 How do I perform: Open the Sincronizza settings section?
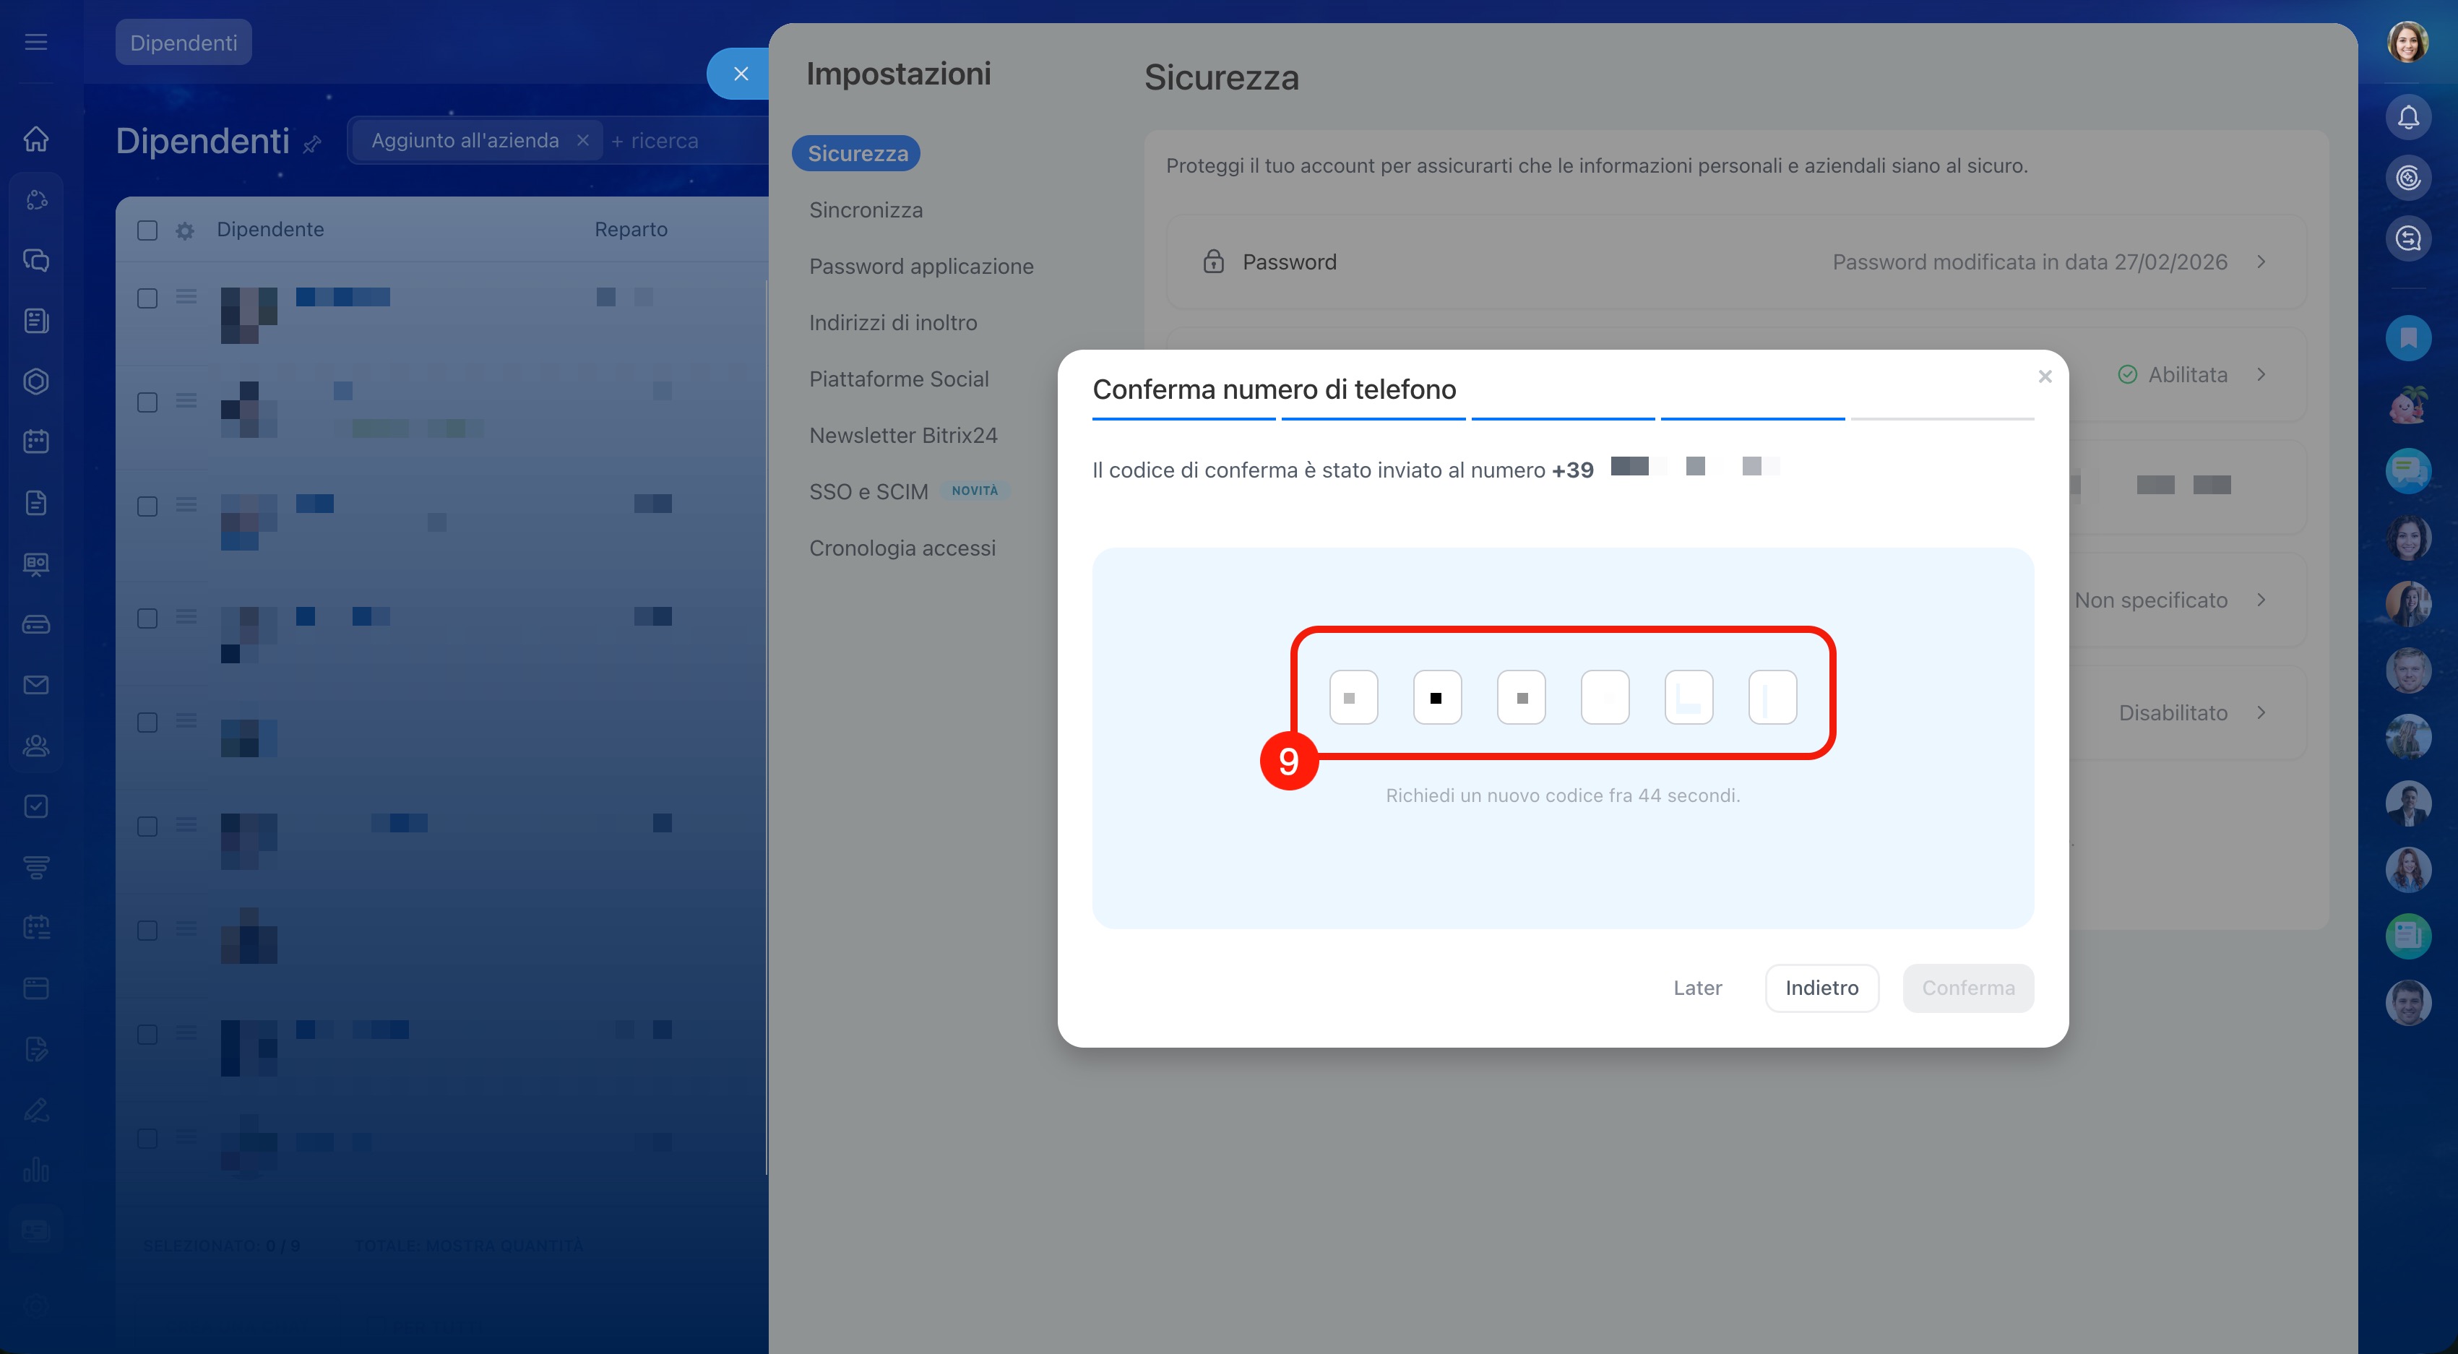click(x=866, y=210)
